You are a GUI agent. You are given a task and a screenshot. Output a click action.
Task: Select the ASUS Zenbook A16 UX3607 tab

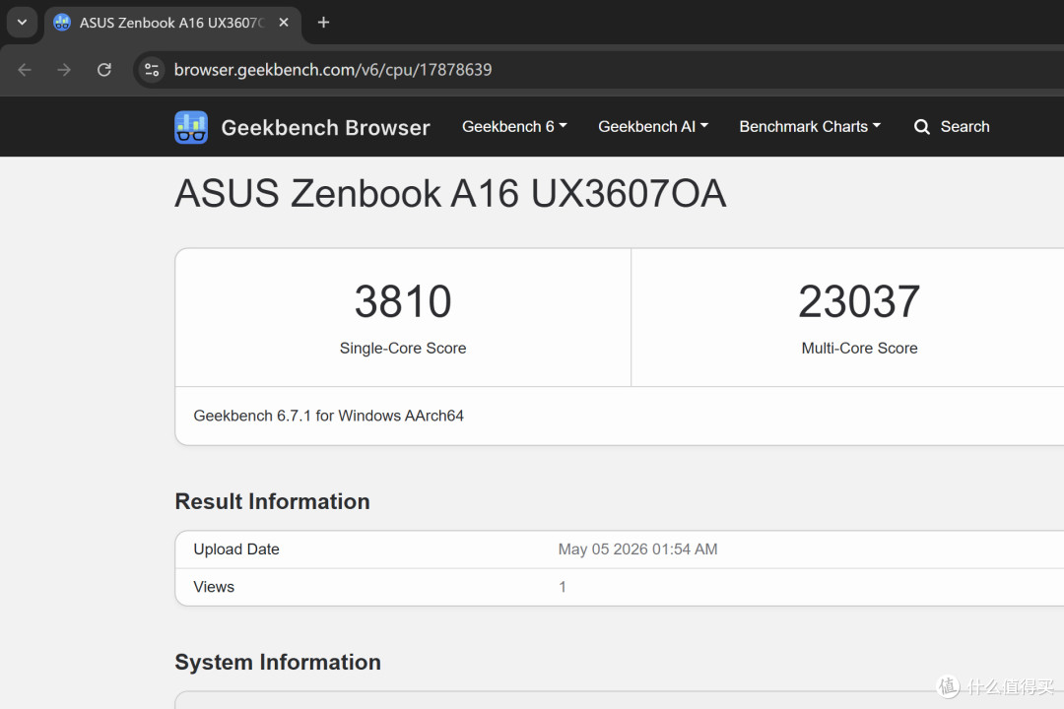[x=172, y=23]
